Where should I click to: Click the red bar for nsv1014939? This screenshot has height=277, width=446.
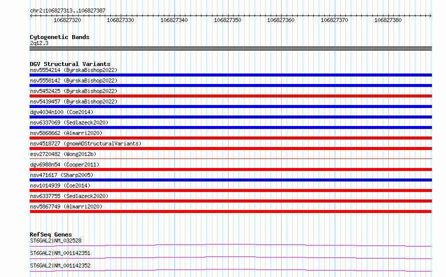click(x=231, y=190)
